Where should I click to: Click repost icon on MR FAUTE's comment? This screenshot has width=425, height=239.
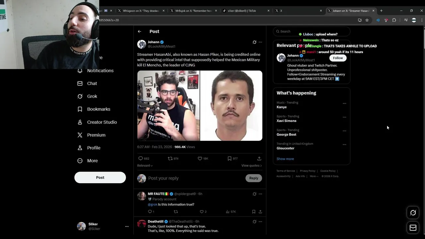(x=176, y=212)
